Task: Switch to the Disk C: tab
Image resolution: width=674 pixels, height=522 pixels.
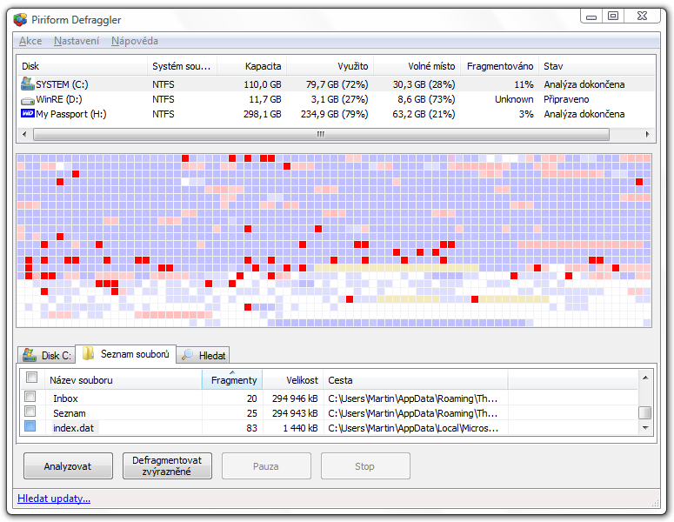Action: (47, 355)
